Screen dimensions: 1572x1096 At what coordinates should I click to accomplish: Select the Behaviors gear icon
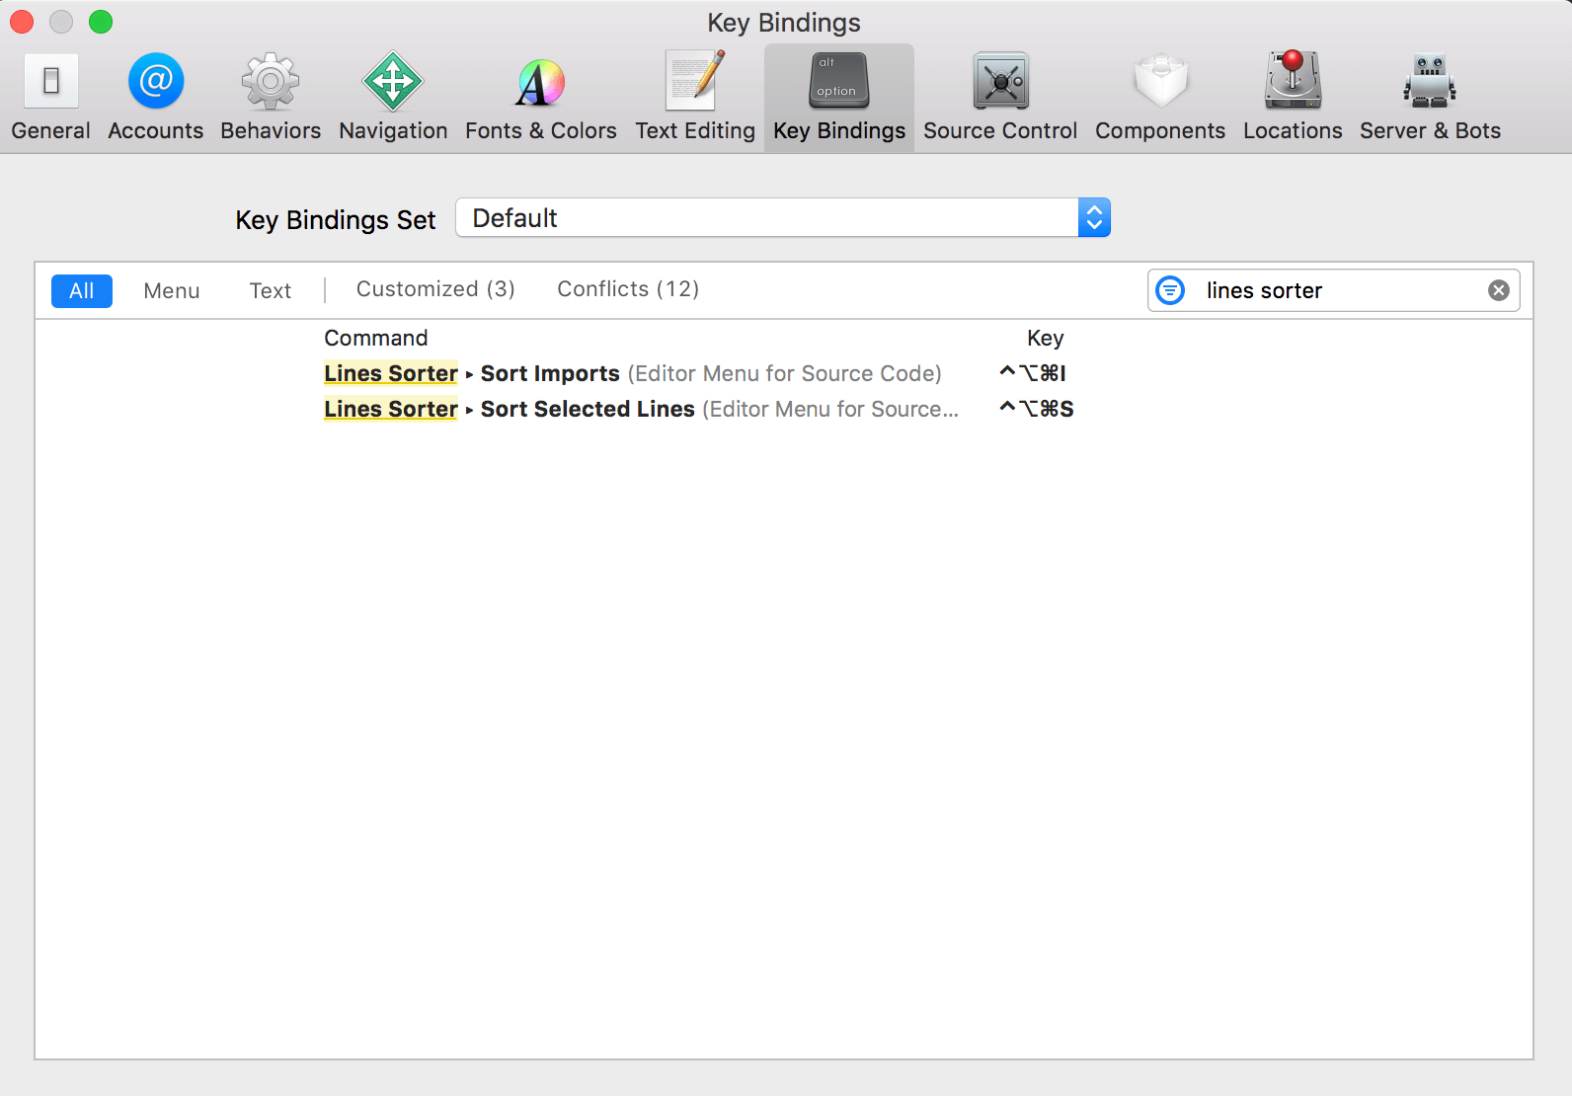(x=271, y=81)
